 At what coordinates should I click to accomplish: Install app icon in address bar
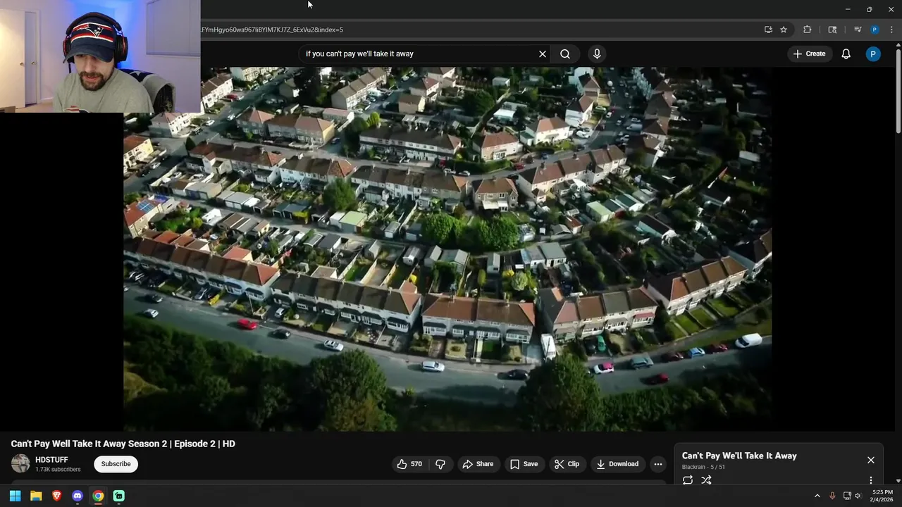768,30
